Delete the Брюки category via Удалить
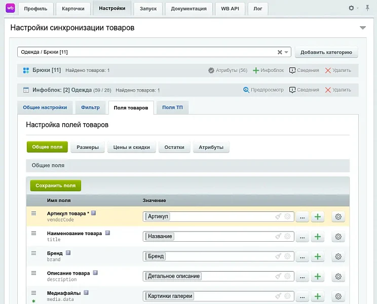This screenshot has height=304, width=377. pos(338,70)
